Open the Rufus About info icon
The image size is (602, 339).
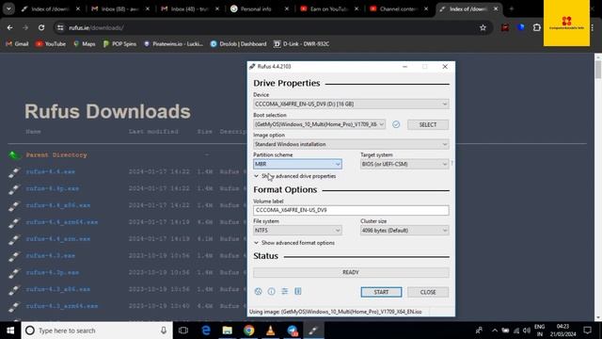tap(272, 291)
